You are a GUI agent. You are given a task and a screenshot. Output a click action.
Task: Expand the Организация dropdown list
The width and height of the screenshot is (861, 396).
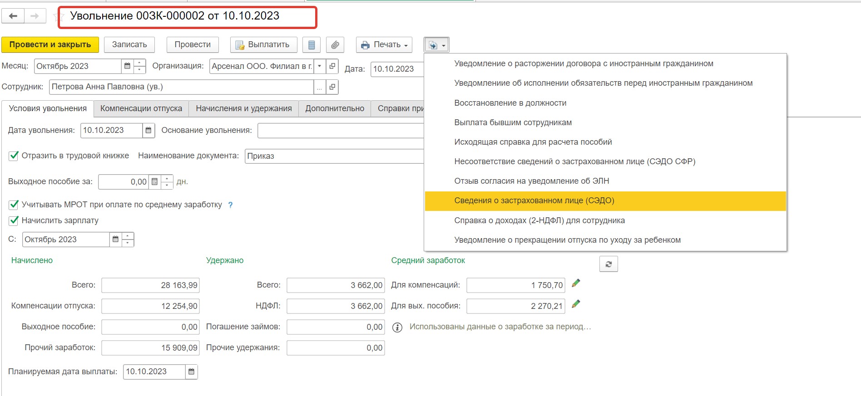(320, 66)
